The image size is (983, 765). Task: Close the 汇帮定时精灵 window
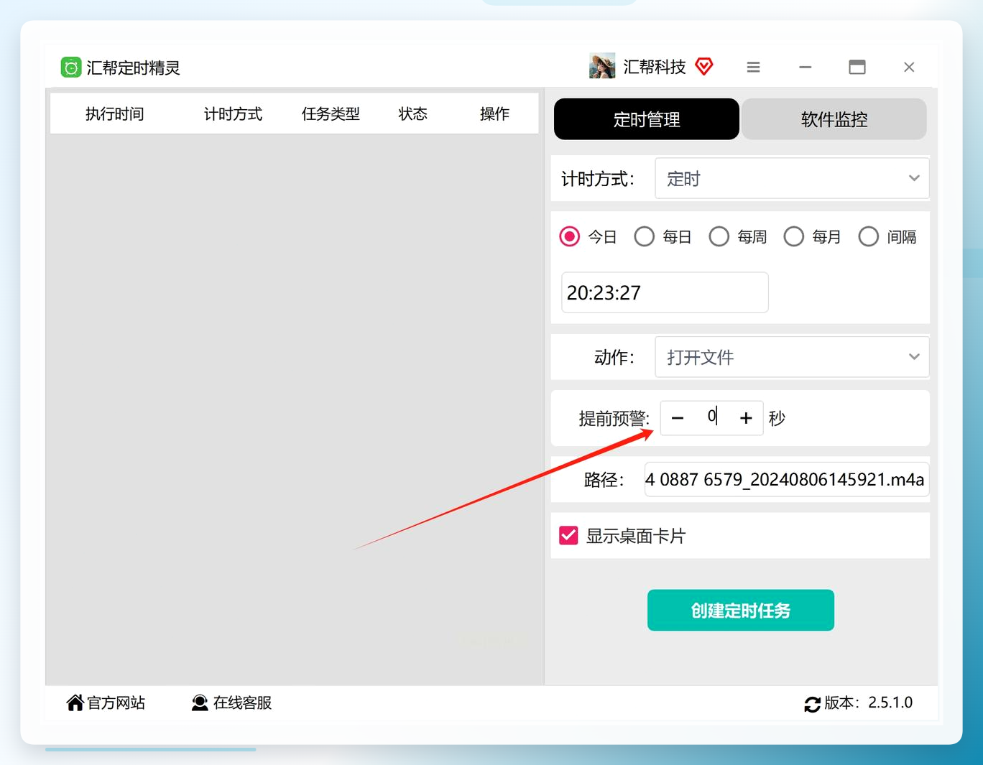pos(909,67)
